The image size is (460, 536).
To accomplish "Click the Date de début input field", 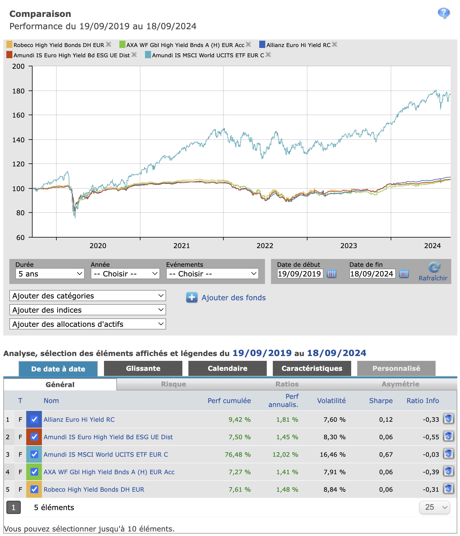I will tap(299, 274).
